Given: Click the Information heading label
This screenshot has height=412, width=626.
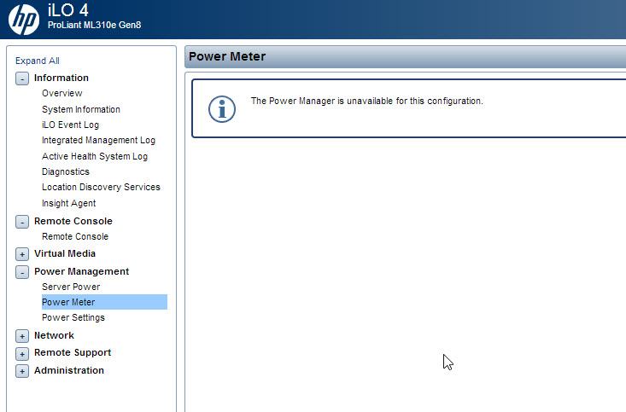Looking at the screenshot, I should tap(61, 78).
